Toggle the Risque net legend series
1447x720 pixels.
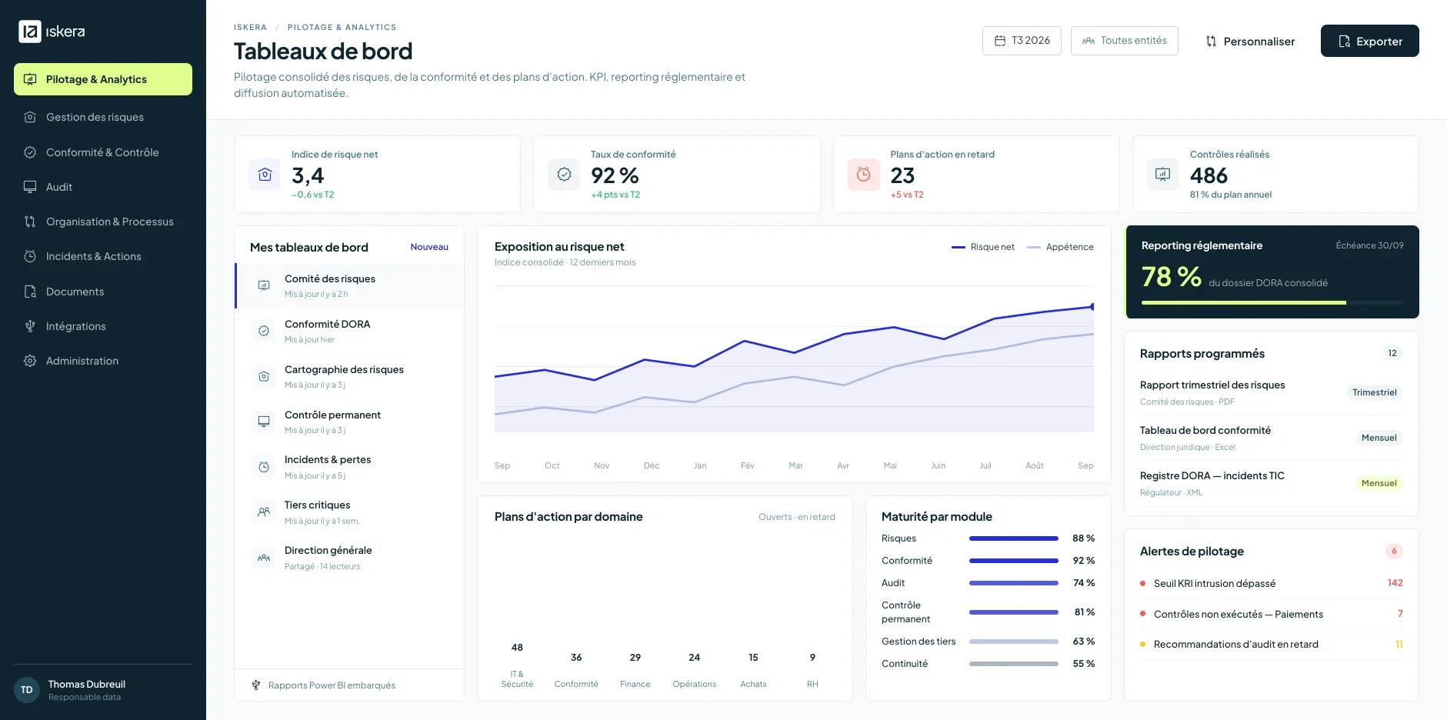click(983, 247)
